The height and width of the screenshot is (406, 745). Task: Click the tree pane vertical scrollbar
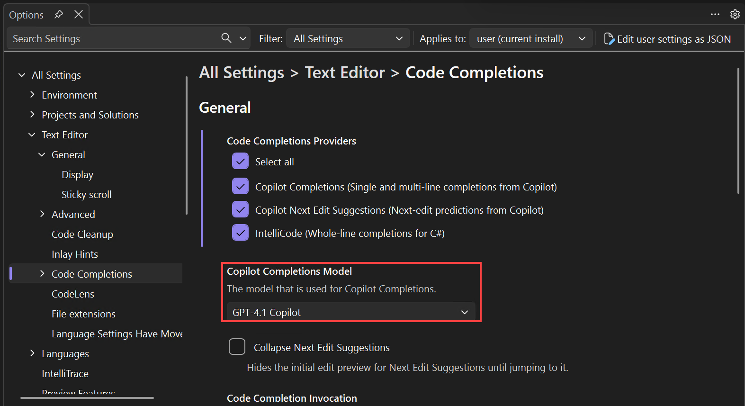[187, 145]
